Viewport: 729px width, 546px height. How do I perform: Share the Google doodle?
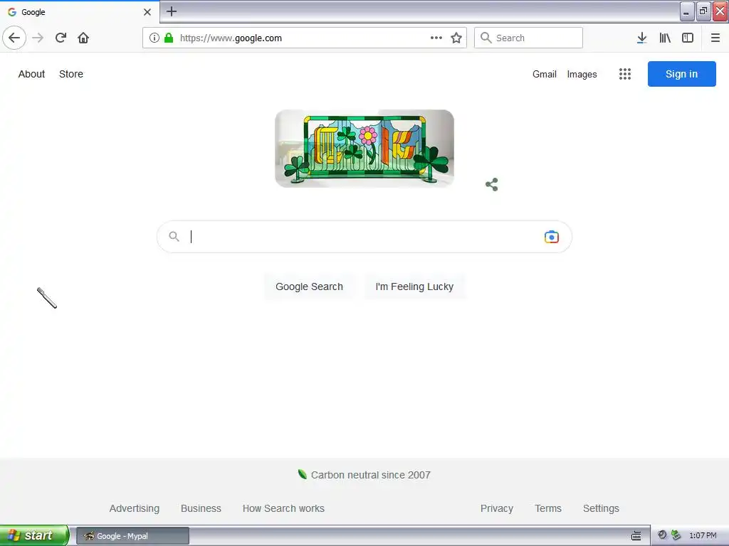pos(491,184)
